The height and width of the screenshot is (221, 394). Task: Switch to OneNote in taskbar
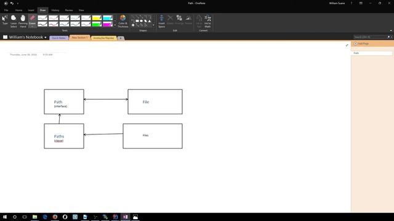[125, 217]
